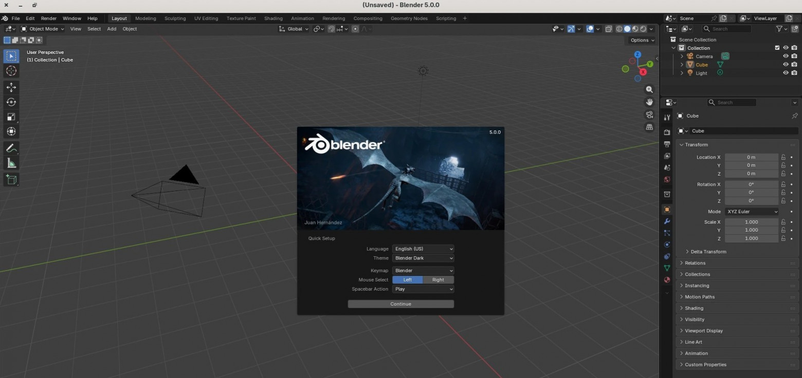This screenshot has height=378, width=802.
Task: Open the Spacebar Action dropdown
Action: [423, 289]
